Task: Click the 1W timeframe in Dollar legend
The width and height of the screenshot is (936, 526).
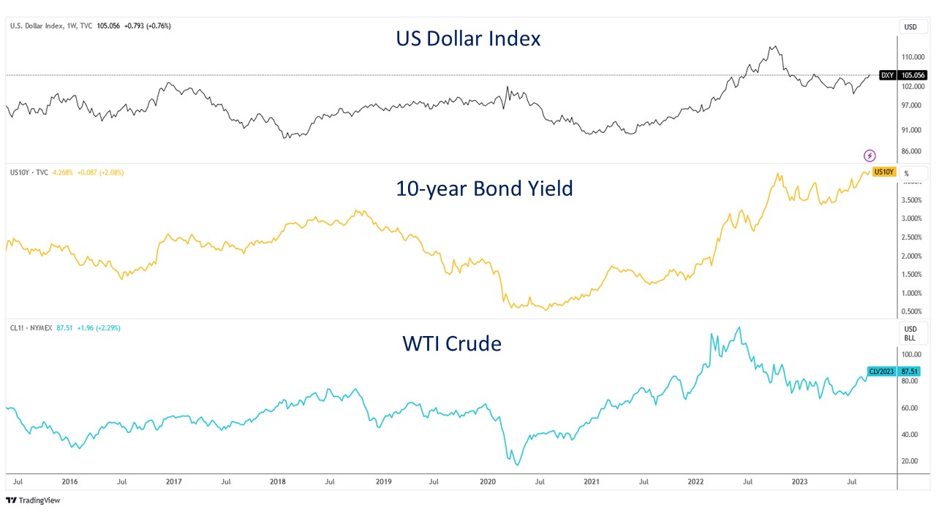Action: (x=72, y=26)
